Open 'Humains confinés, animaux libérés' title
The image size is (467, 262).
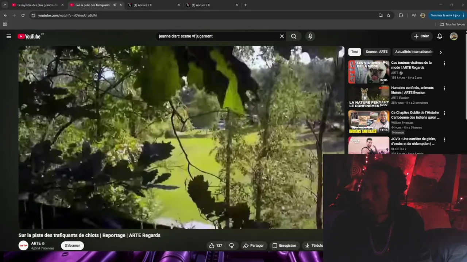pos(412,90)
